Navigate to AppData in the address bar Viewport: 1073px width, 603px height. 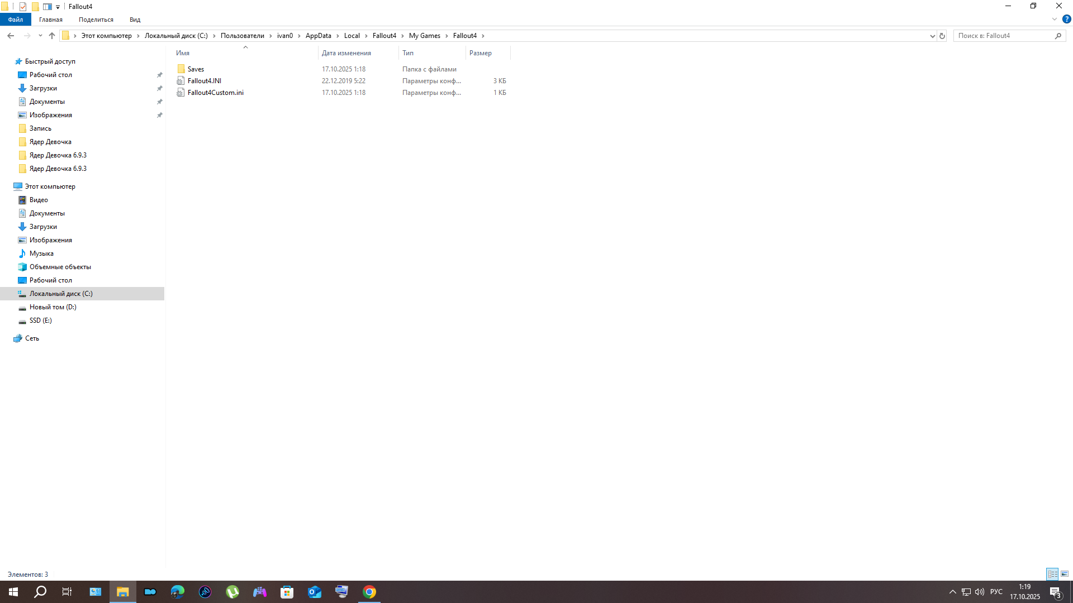319,36
